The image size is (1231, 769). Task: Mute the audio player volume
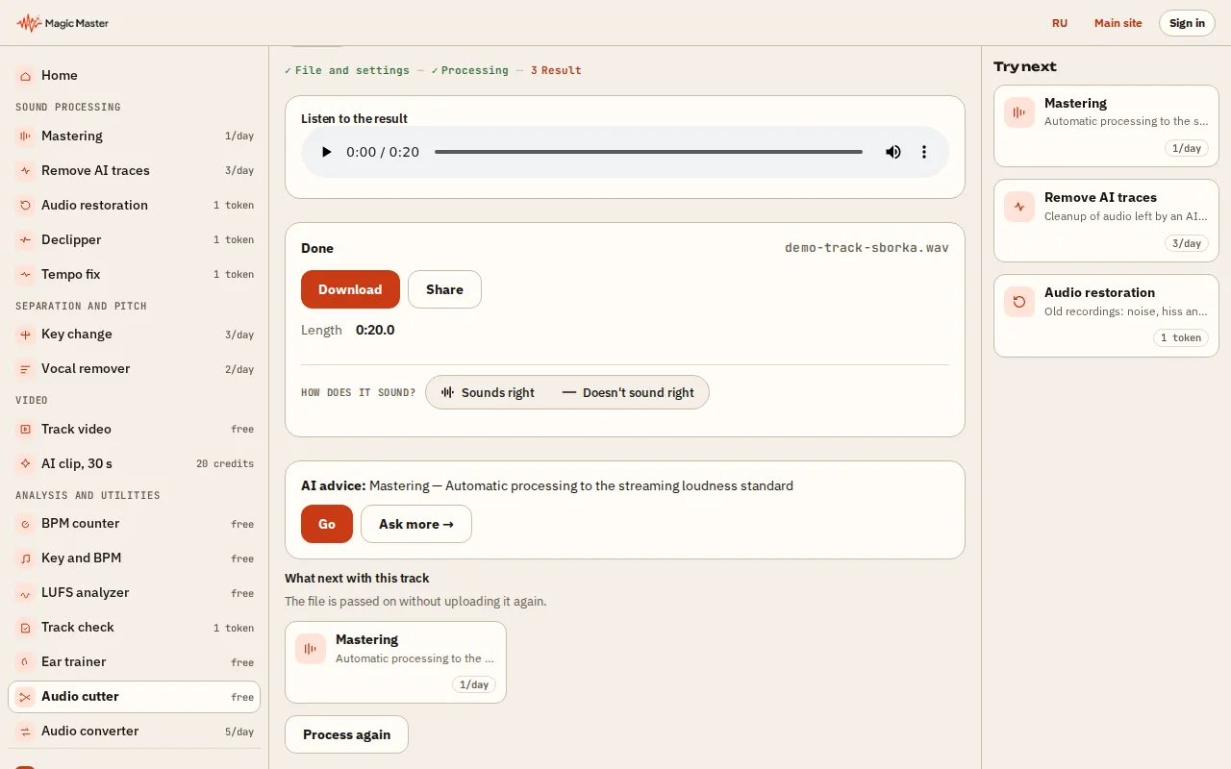coord(893,152)
